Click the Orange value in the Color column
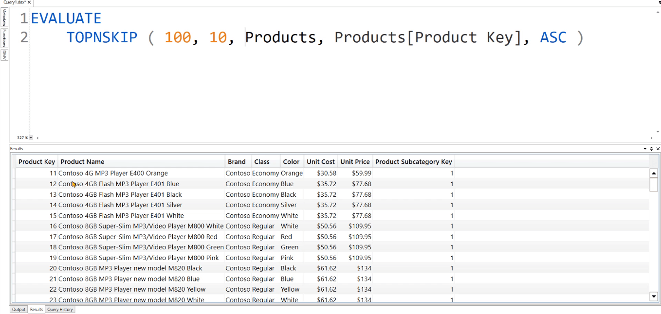The width and height of the screenshot is (661, 314). pyautogui.click(x=292, y=173)
